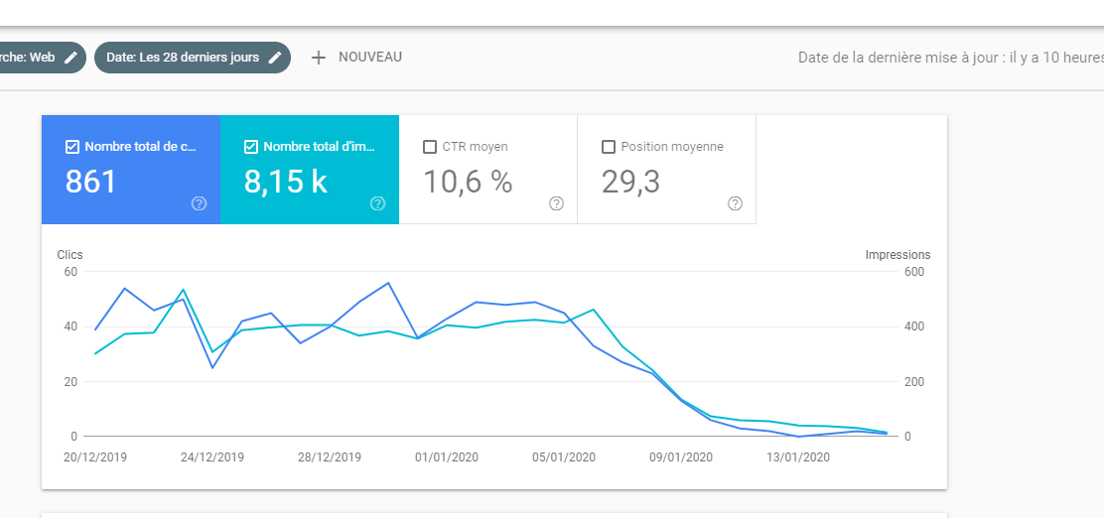Viewport: 1104px width, 518px height.
Task: Uncheck the Nombre total de clics checkbox
Action: 71,147
